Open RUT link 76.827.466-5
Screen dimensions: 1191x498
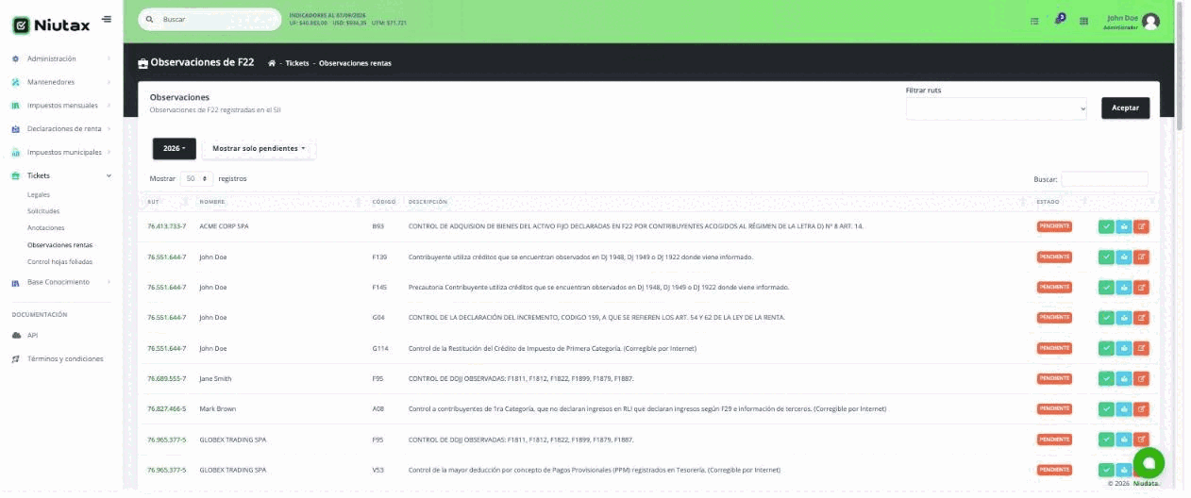click(x=167, y=408)
